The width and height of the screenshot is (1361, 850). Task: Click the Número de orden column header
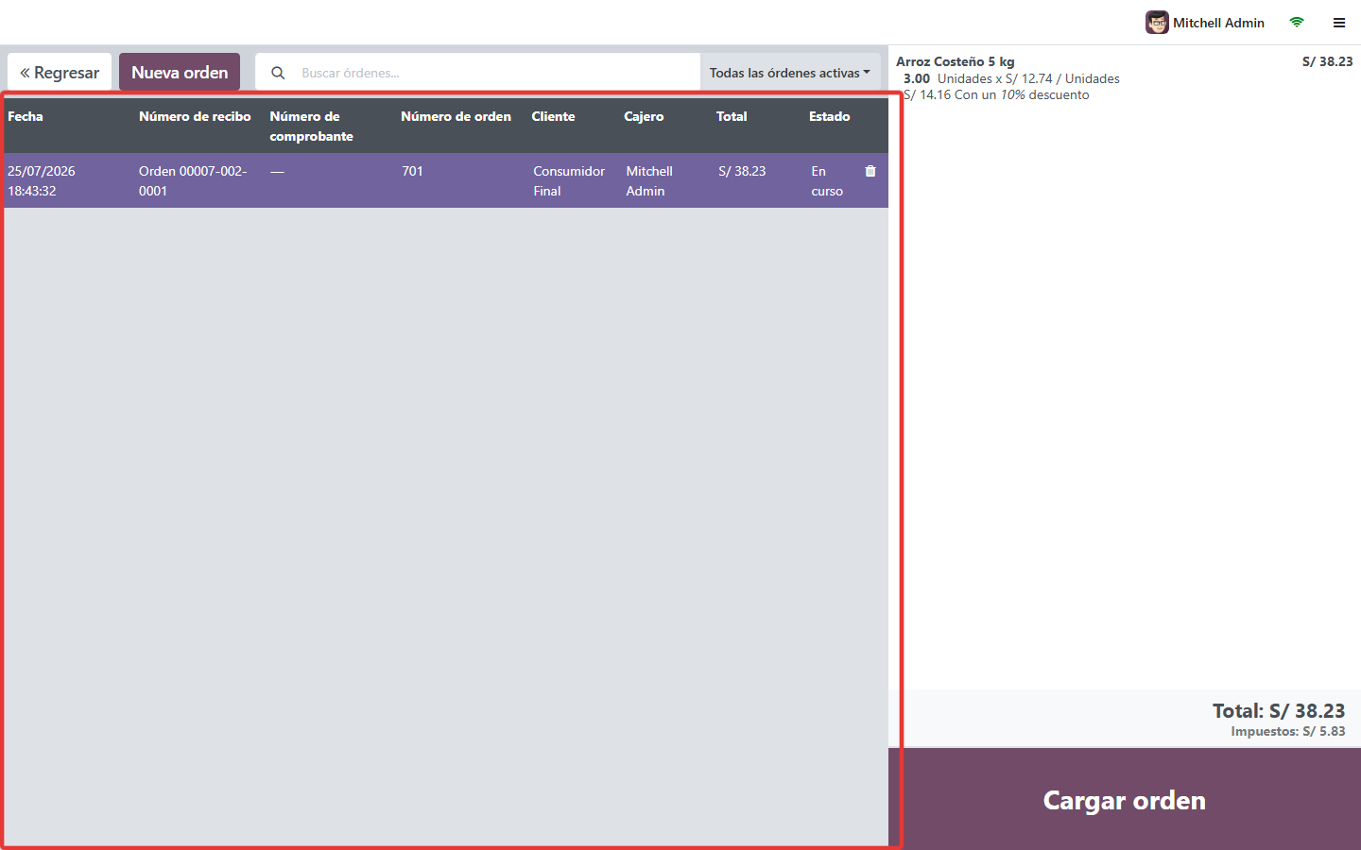coord(456,116)
